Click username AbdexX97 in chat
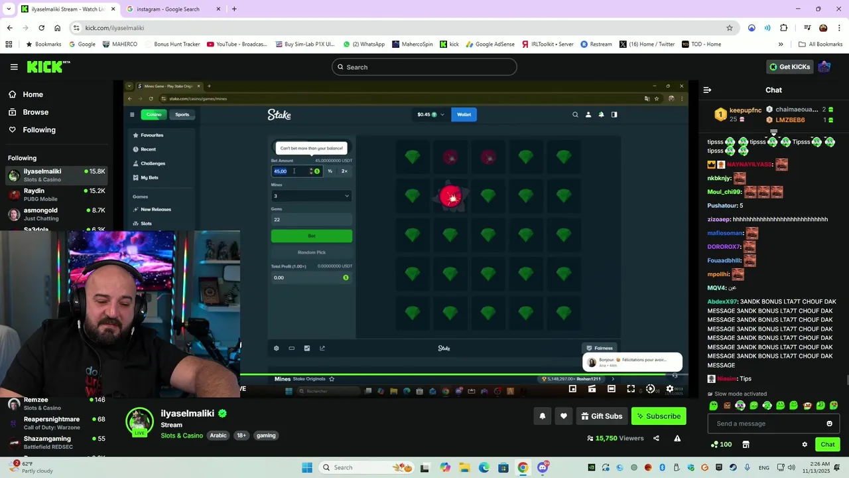This screenshot has height=478, width=849. coord(722,301)
